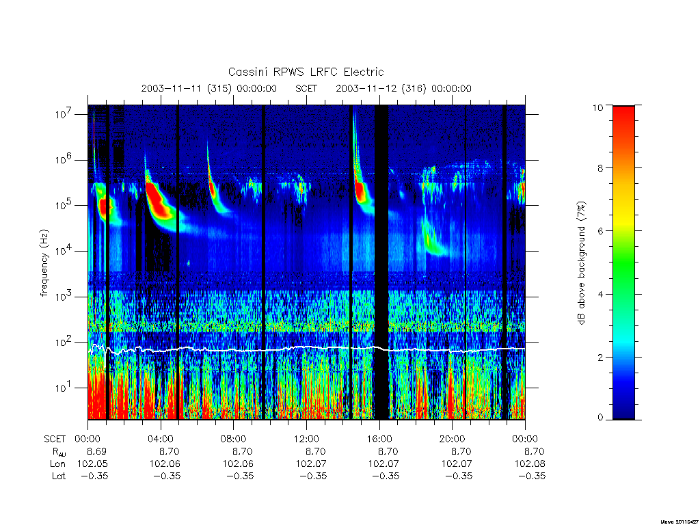This screenshot has height=525, width=700.
Task: Click the "dB above background (7%)" colorbar label
Action: coord(581,262)
